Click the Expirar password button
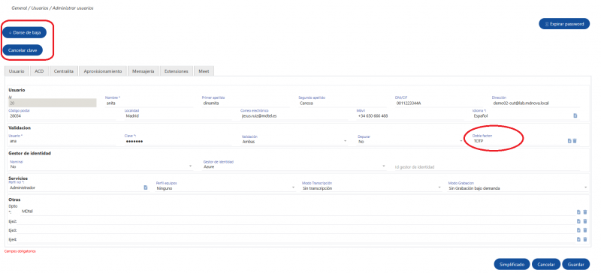601x273 pixels. (x=564, y=24)
